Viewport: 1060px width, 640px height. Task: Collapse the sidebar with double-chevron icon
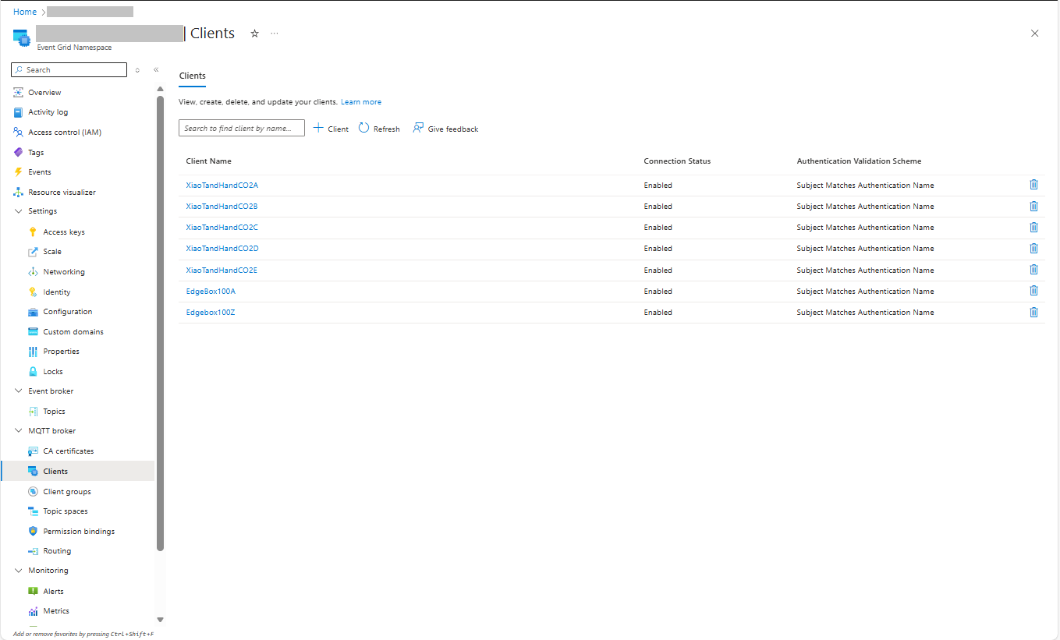pos(156,70)
